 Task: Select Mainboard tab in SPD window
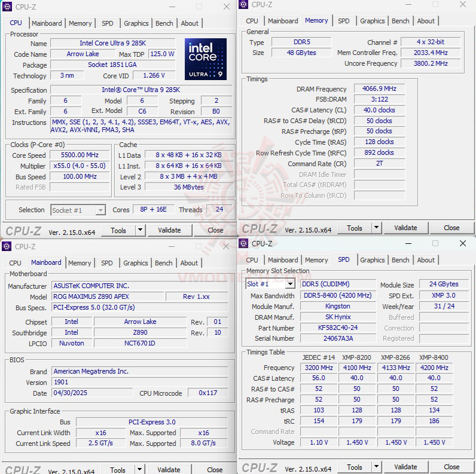pos(283,260)
